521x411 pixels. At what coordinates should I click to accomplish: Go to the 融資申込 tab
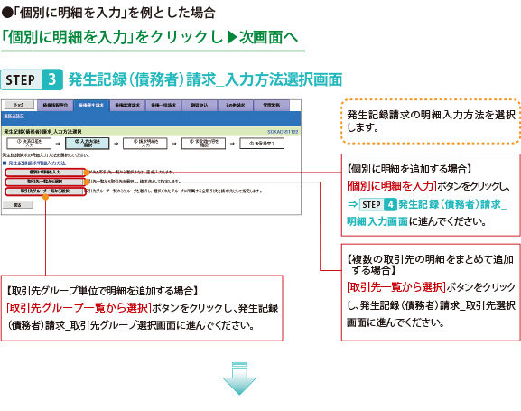(200, 106)
